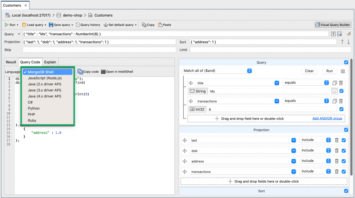Select Python from the language list
This screenshot has width=355, height=198.
click(x=34, y=109)
